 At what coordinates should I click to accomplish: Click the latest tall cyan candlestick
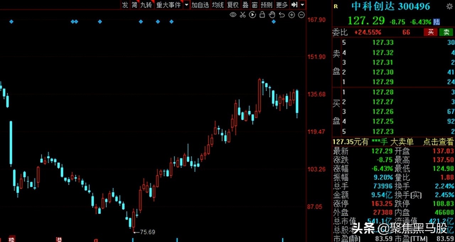coord(297,104)
